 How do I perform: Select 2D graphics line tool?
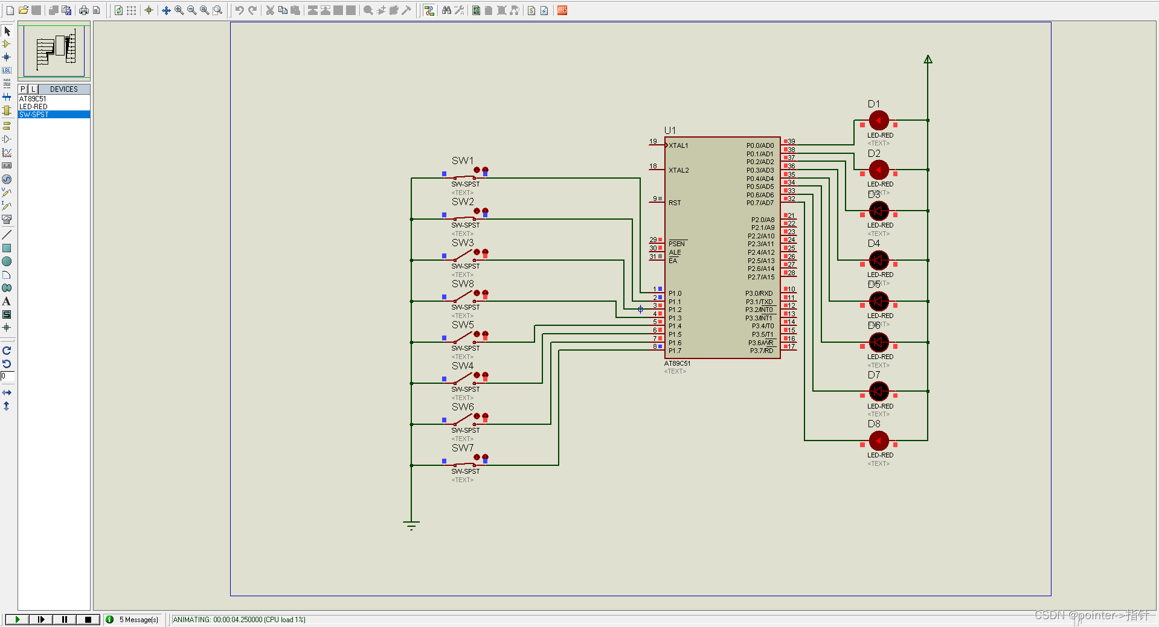(7, 235)
